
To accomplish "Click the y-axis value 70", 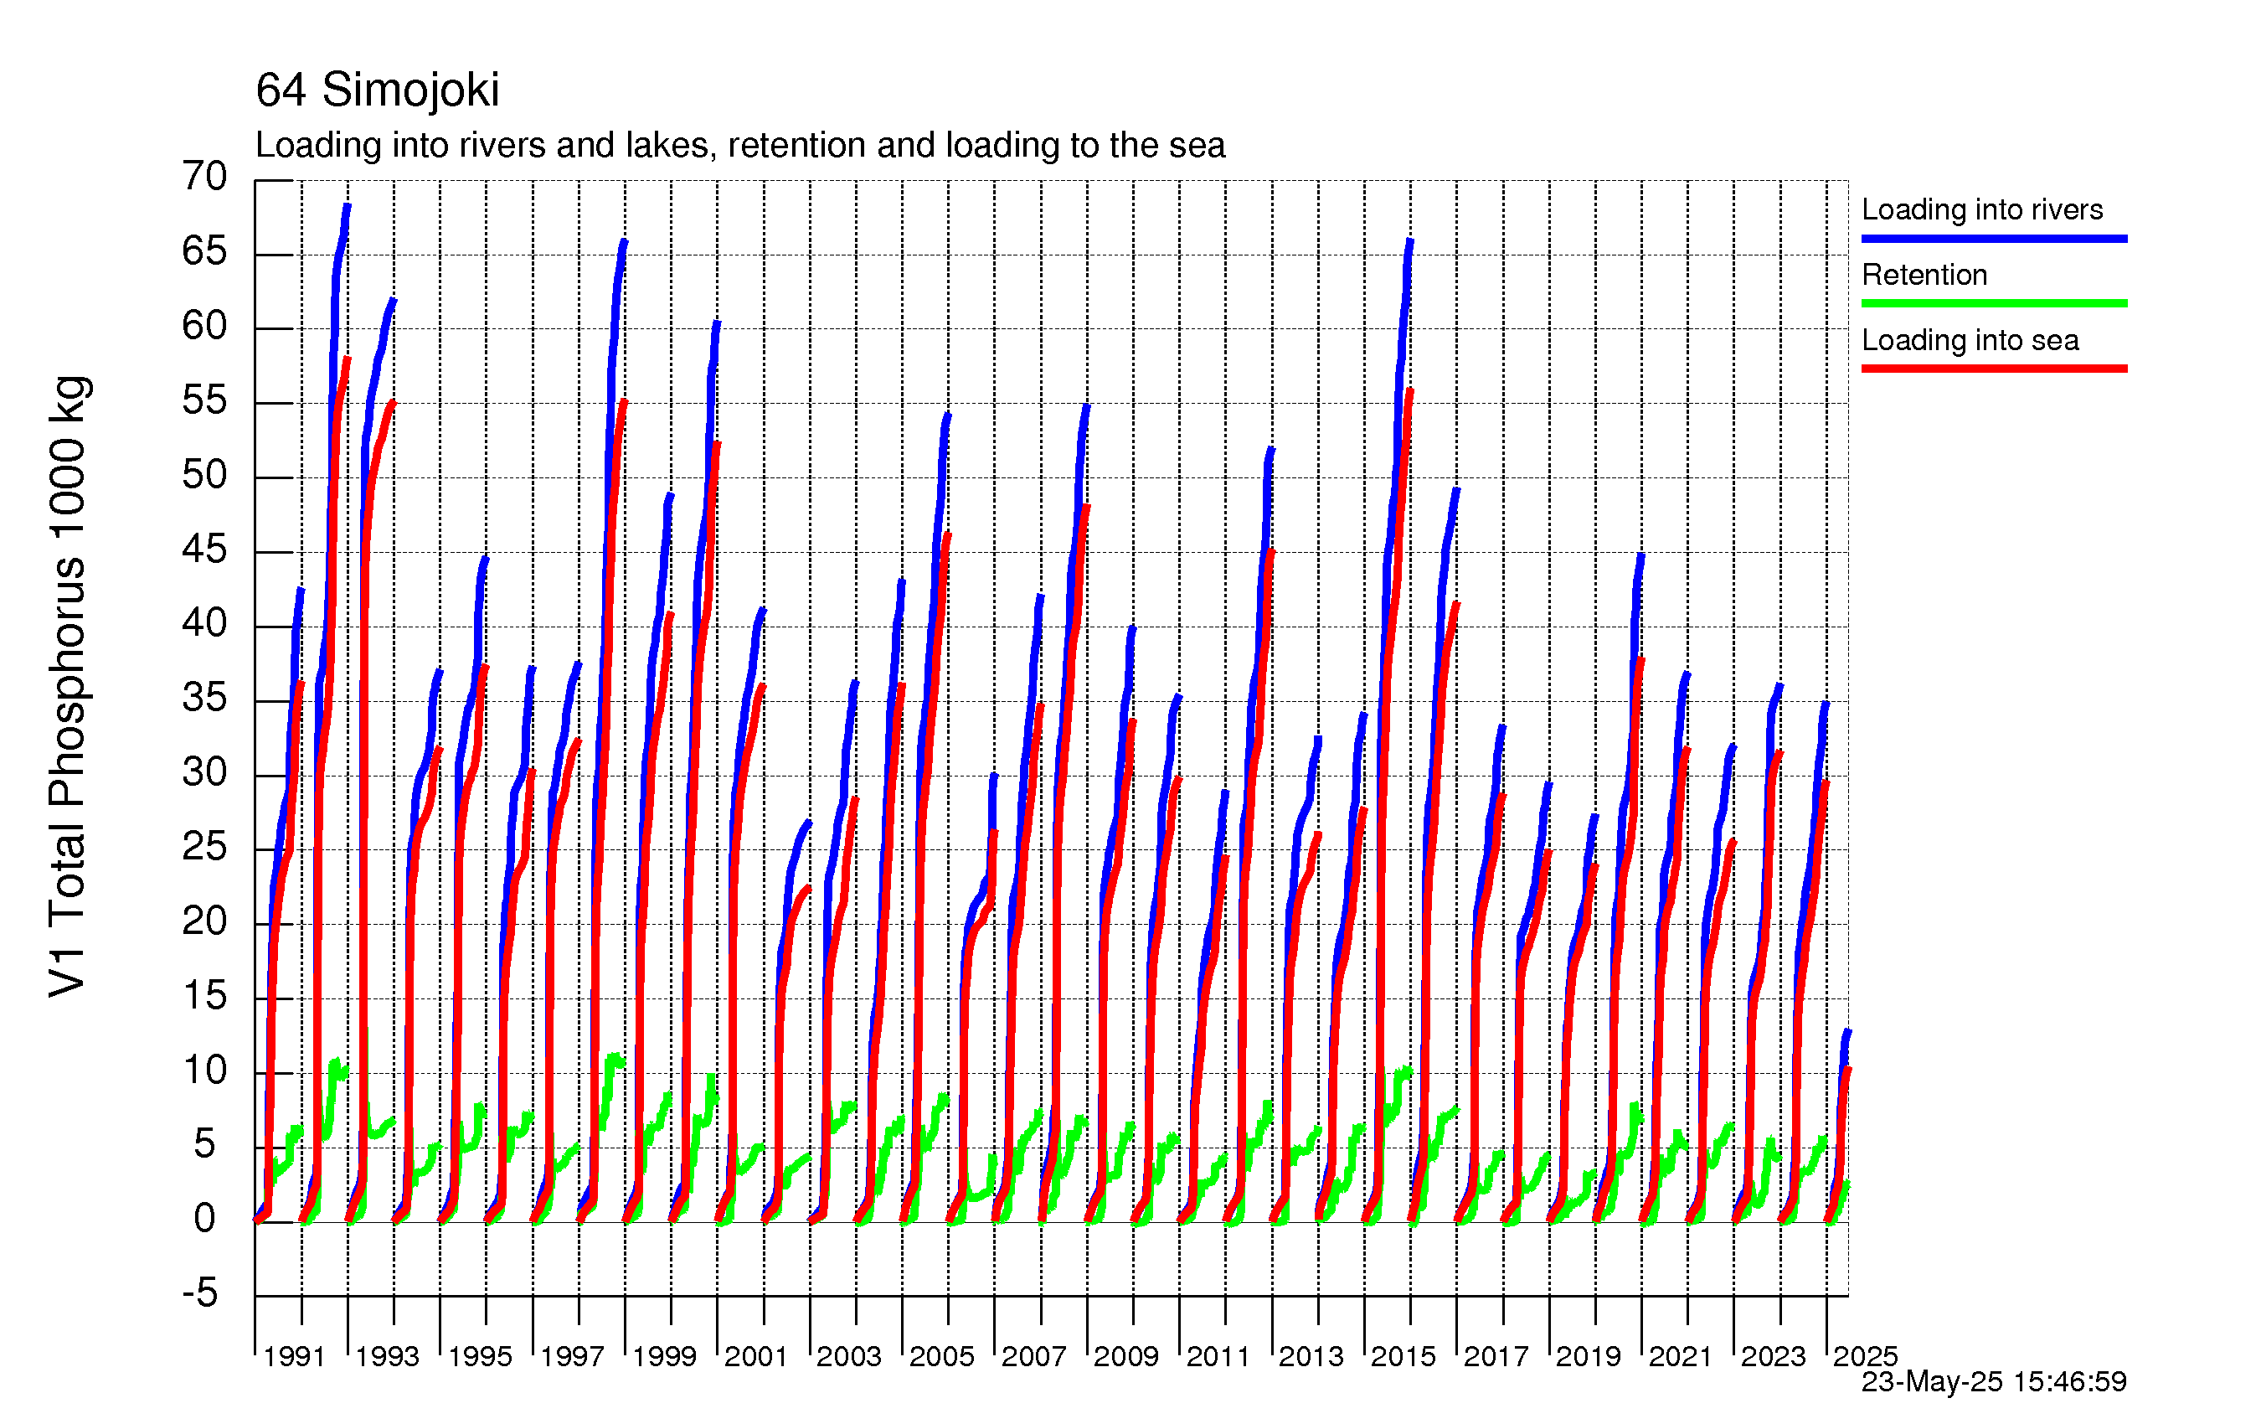I will (x=204, y=176).
